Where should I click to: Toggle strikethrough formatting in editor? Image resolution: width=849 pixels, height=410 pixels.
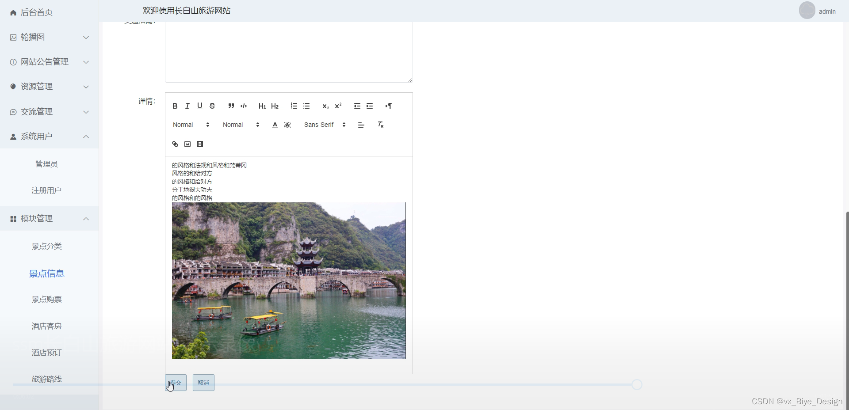click(x=212, y=106)
